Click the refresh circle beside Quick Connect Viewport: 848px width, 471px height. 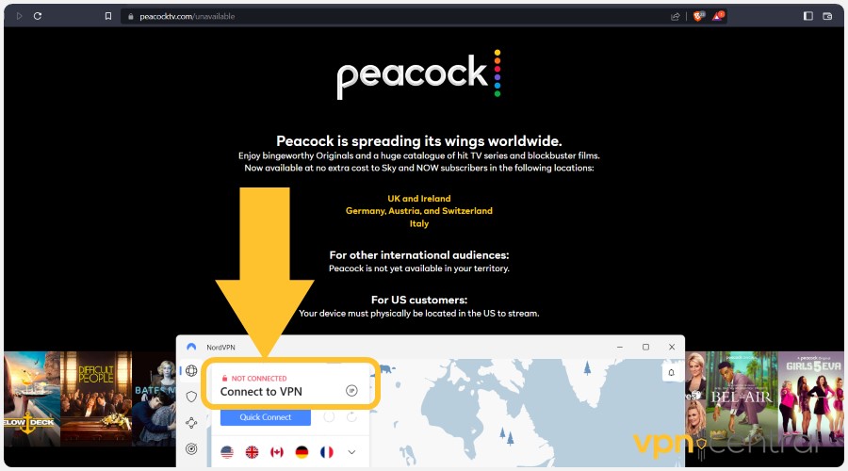(x=351, y=417)
